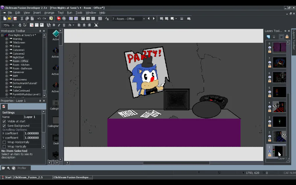Select Room - Bathroom in workspace tree
This screenshot has height=185, width=296.
(22, 68)
